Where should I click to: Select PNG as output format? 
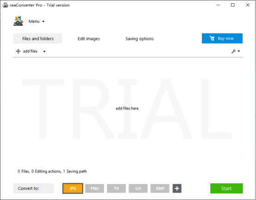(95, 188)
